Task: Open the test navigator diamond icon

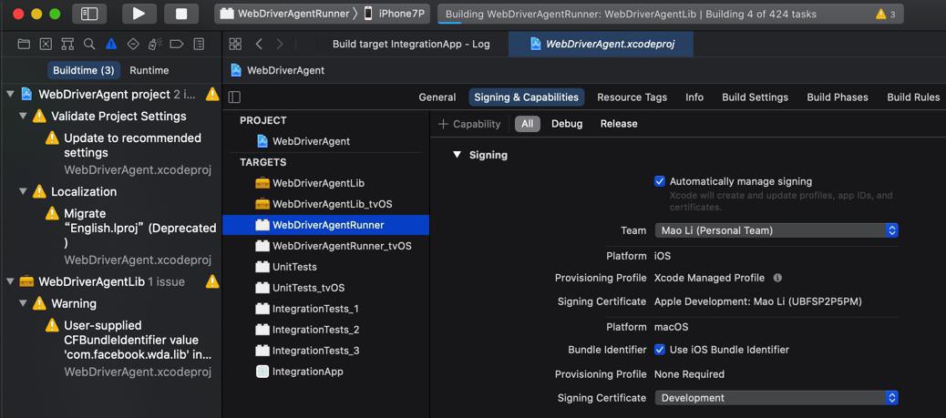Action: pyautogui.click(x=133, y=44)
